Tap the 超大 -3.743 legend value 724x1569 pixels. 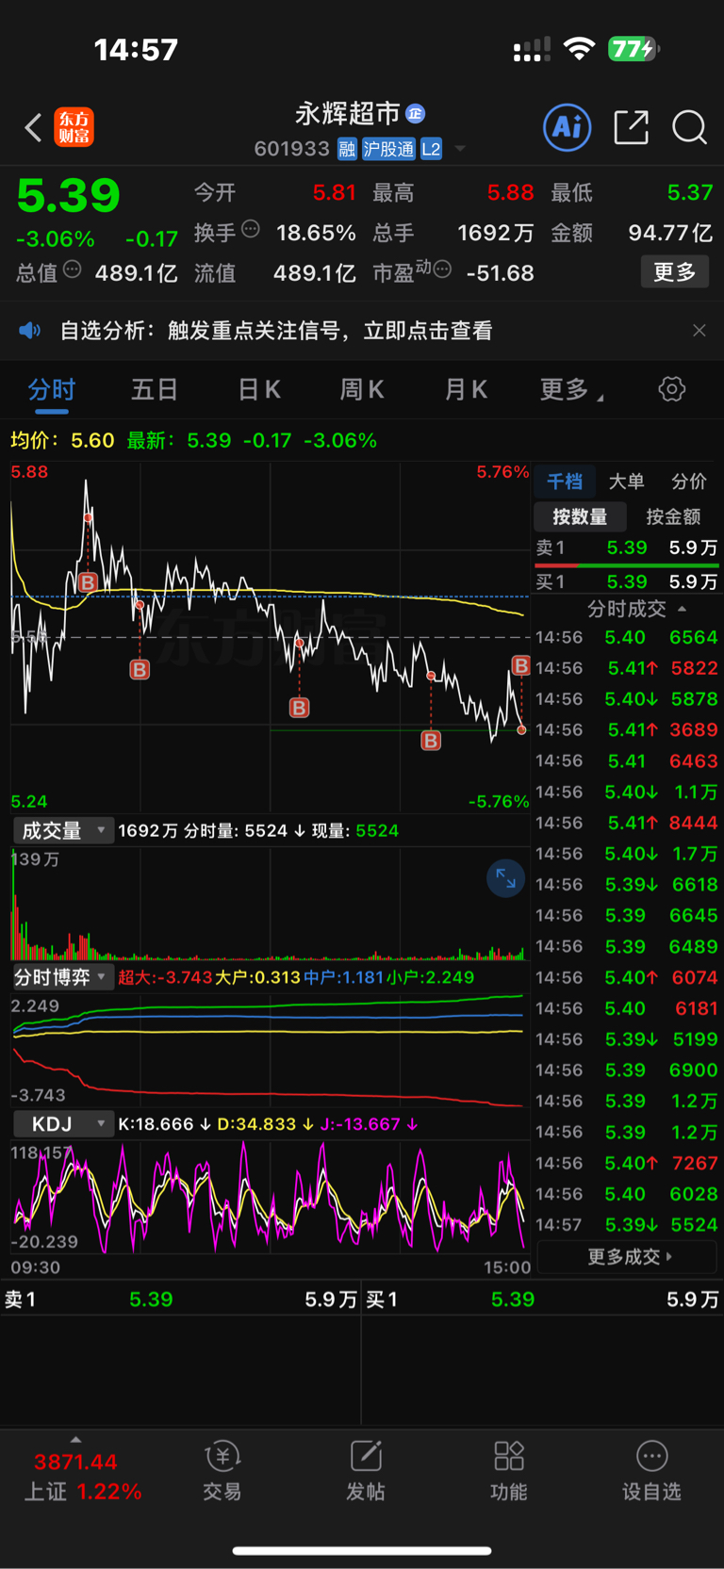[x=165, y=977]
